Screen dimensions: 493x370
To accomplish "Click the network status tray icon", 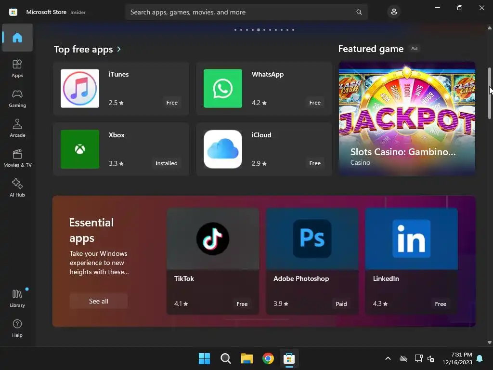I will point(418,358).
